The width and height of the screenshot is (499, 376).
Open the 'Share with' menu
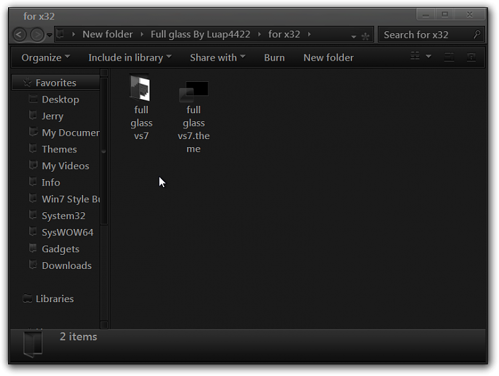pos(218,58)
